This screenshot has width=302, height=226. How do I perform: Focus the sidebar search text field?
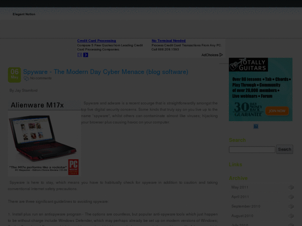click(252, 150)
